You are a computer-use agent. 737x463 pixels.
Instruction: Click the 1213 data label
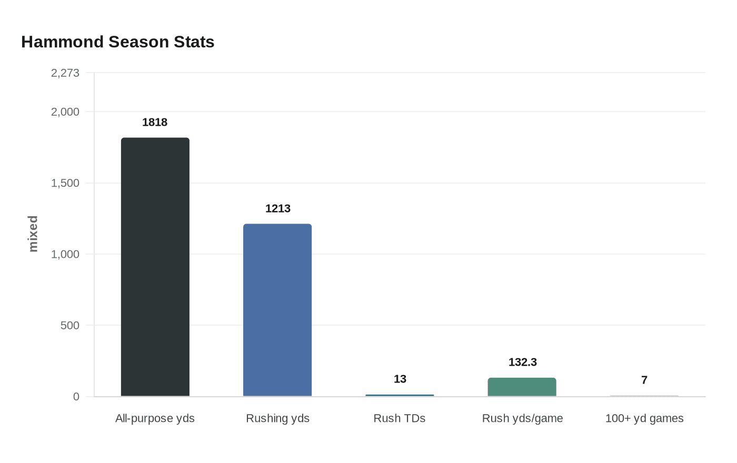click(277, 208)
